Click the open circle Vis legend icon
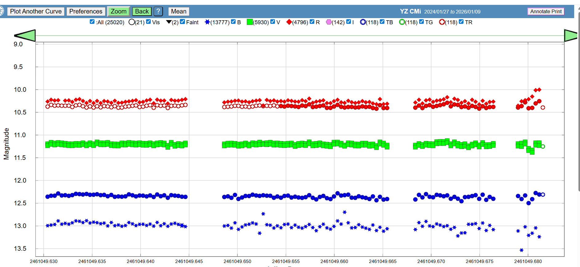Screen dimensions: 580x267 [x=132, y=22]
